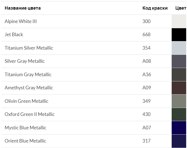This screenshot has width=187, height=148.
Task: Choose the Oxford Green II Metallic swatch
Action: [179, 115]
